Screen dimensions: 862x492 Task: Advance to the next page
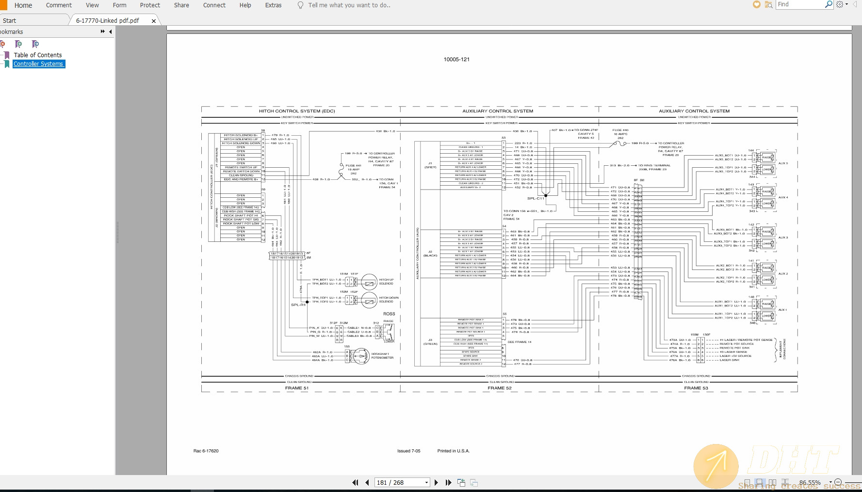(436, 482)
